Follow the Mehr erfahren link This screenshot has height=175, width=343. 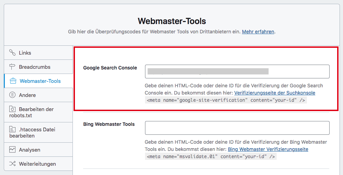point(258,32)
